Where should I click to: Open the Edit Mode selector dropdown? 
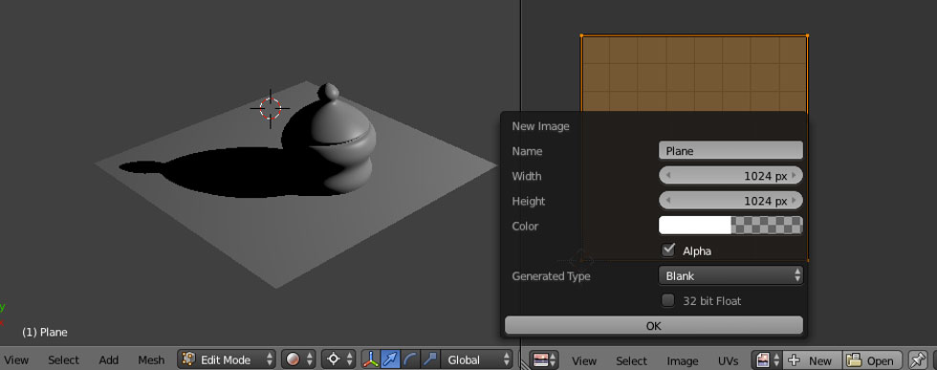click(x=227, y=359)
